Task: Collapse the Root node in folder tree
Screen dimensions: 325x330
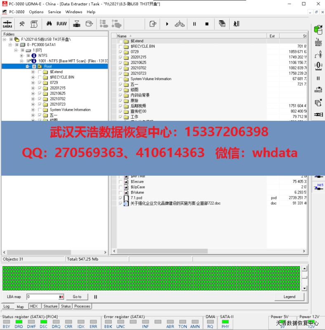Action: point(28,66)
